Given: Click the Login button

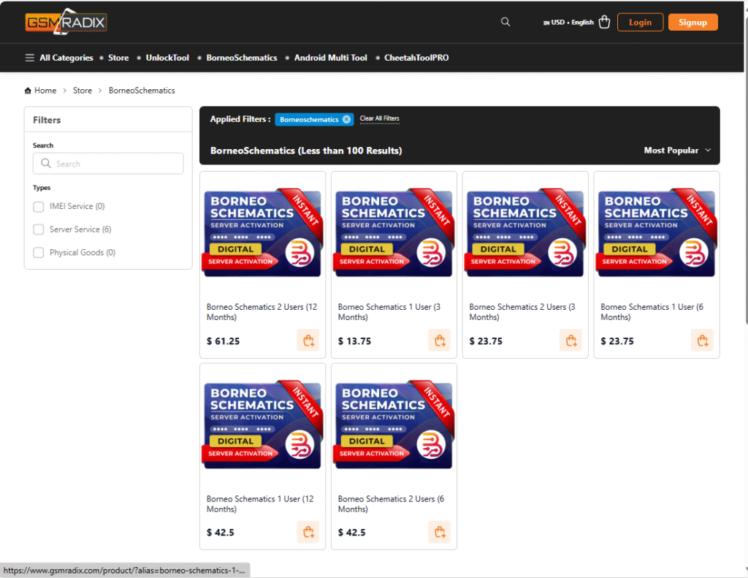Looking at the screenshot, I should point(640,22).
